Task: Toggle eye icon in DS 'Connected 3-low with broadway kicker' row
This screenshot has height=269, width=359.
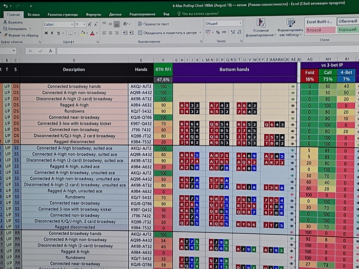Action: pos(293,125)
